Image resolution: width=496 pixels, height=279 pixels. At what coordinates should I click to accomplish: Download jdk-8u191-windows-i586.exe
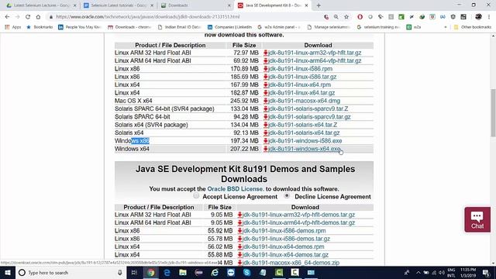(x=305, y=141)
